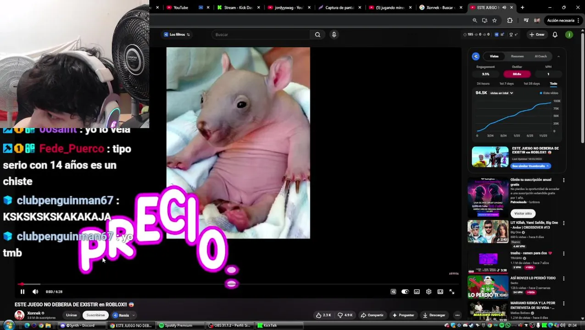
Task: Choose the 24 hours time range
Action: click(x=483, y=83)
